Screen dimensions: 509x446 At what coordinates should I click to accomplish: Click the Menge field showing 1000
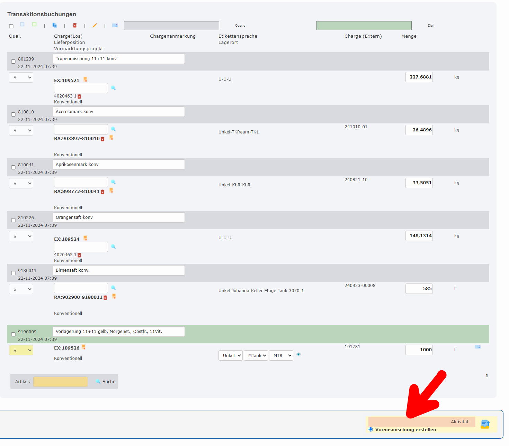pyautogui.click(x=419, y=350)
